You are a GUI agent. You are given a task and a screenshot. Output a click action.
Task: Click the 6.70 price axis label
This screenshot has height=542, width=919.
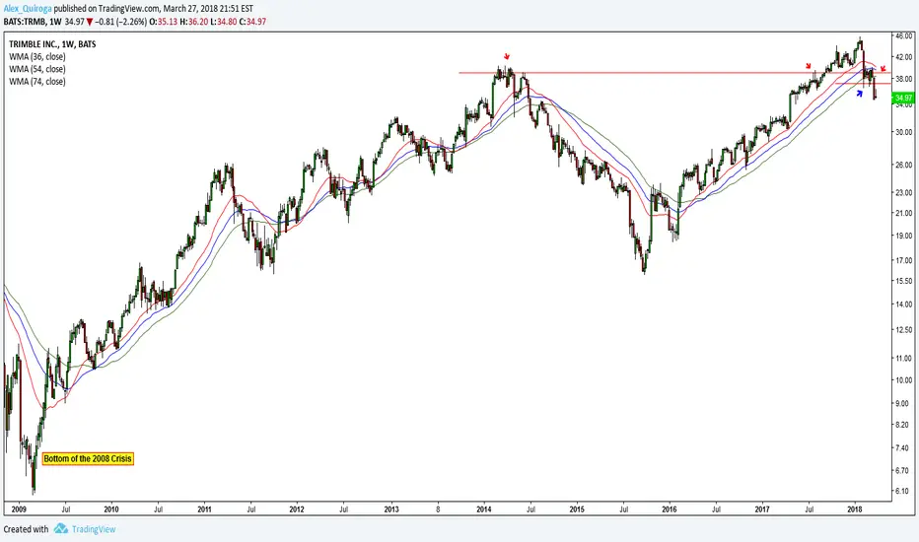(904, 470)
